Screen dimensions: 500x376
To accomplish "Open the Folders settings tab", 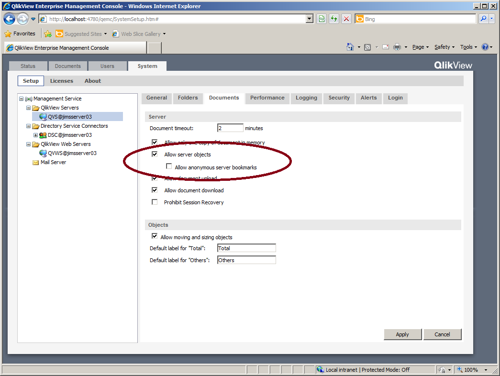I will pos(188,98).
